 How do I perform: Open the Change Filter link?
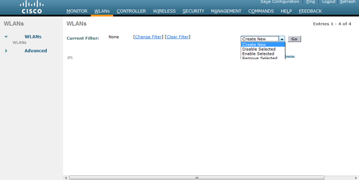coord(148,37)
